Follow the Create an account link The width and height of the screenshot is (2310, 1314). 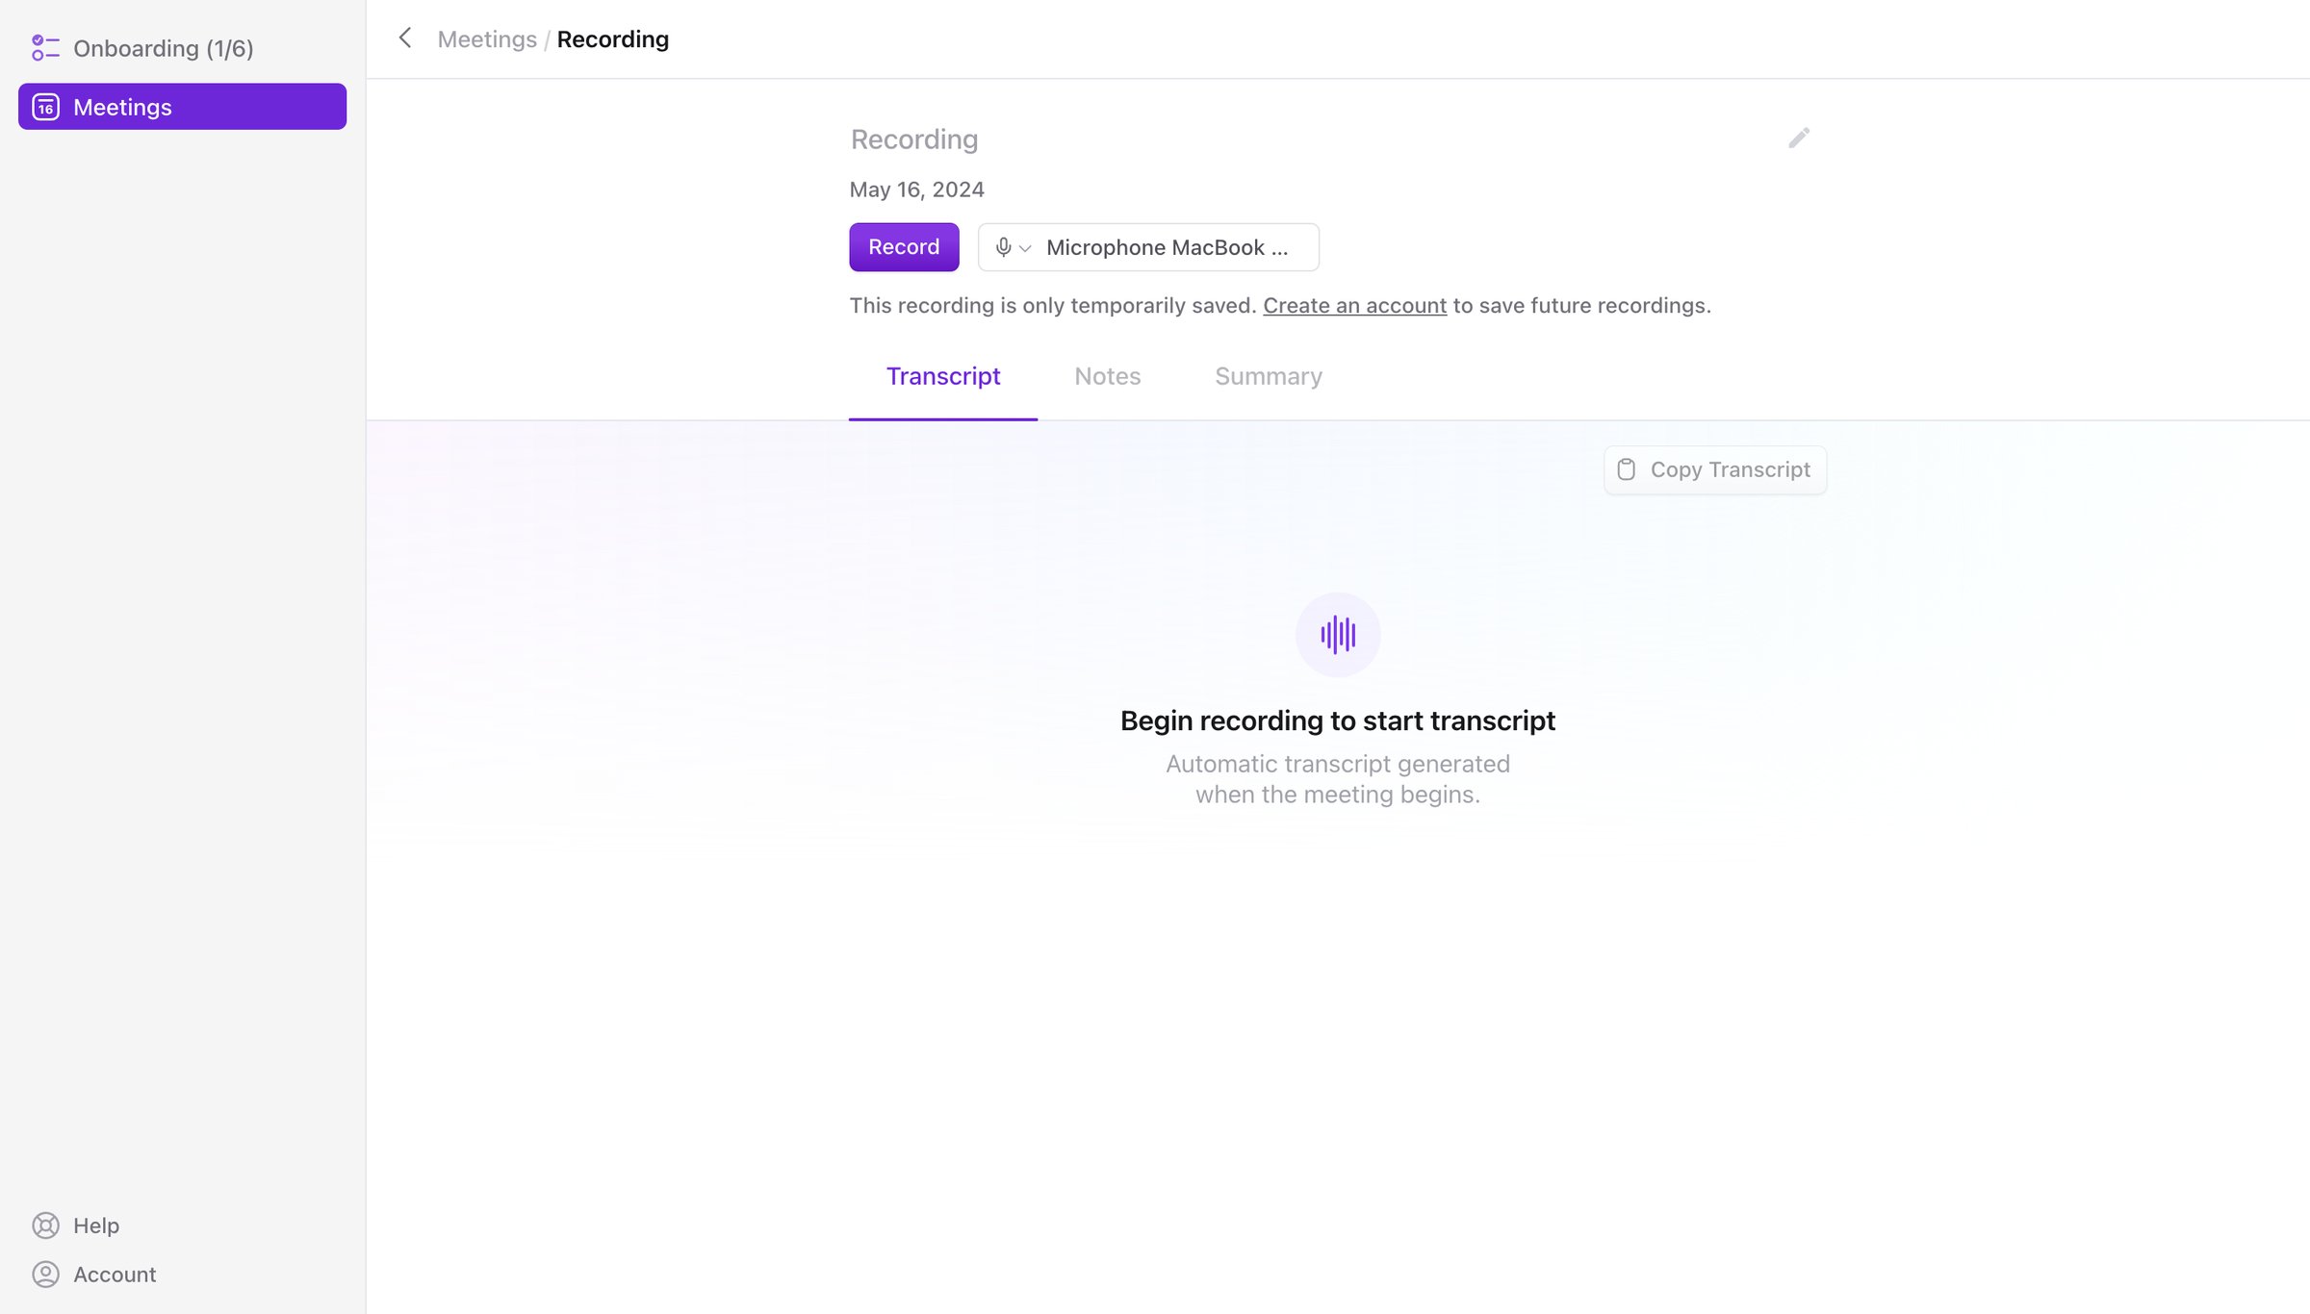pyautogui.click(x=1354, y=305)
